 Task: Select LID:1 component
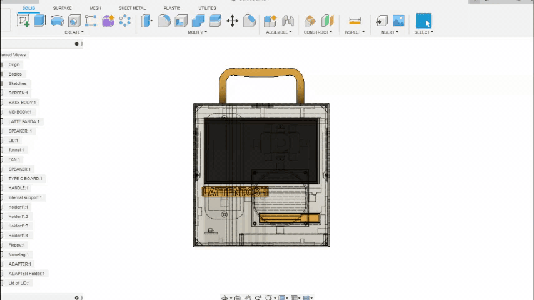[13, 140]
